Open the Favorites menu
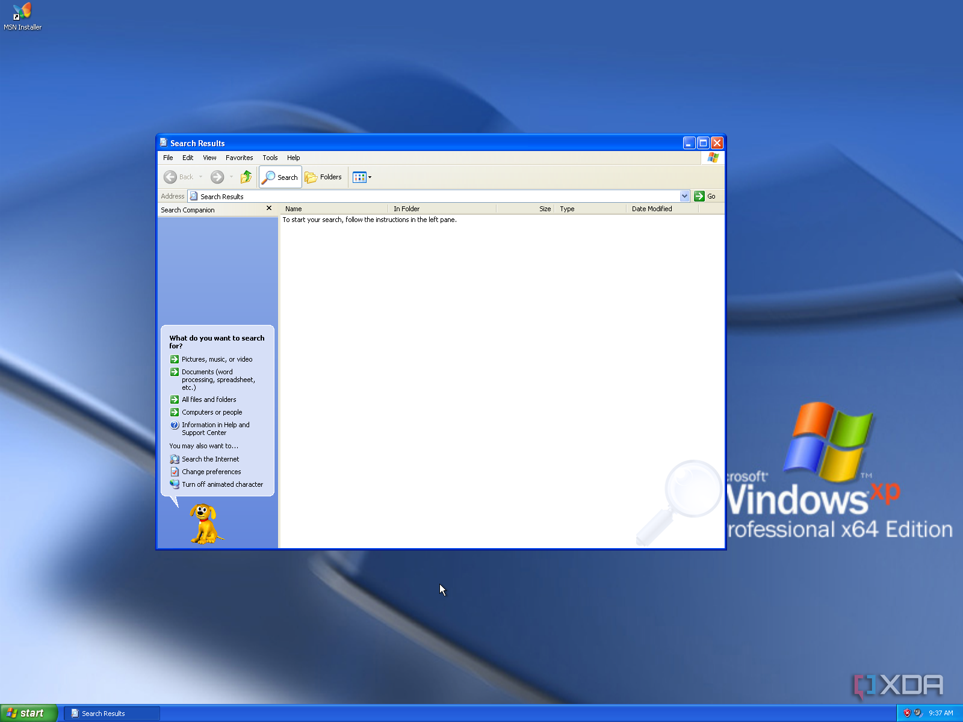 pos(239,158)
